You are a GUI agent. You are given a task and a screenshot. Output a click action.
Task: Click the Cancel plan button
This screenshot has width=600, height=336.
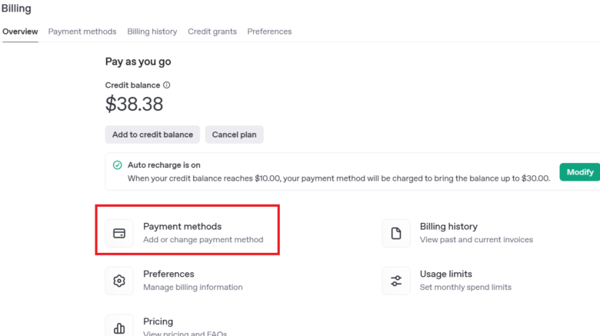234,135
